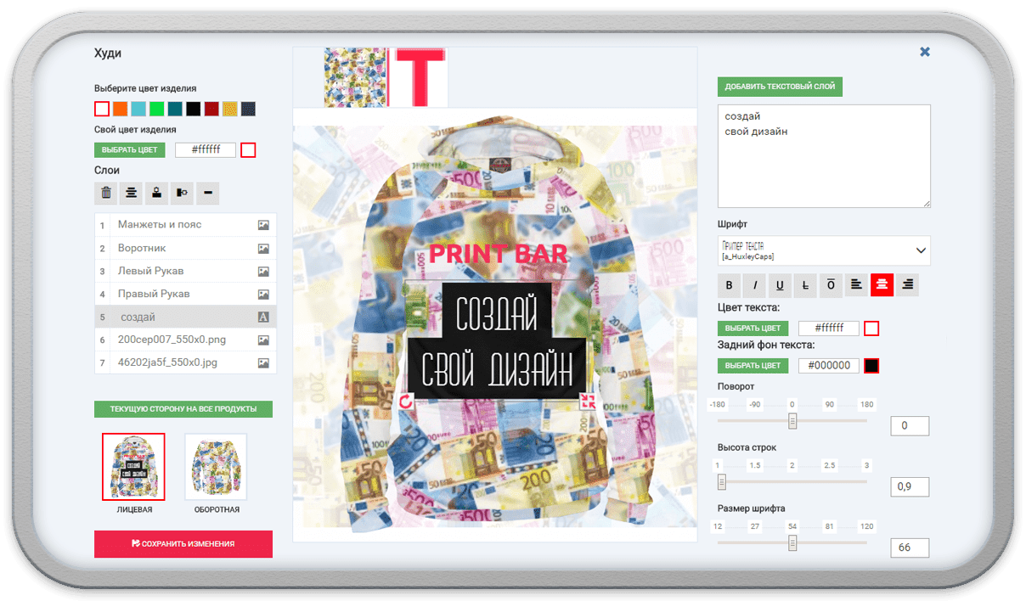Click the center-align layer icon under Слои
The width and height of the screenshot is (1026, 601).
(132, 193)
